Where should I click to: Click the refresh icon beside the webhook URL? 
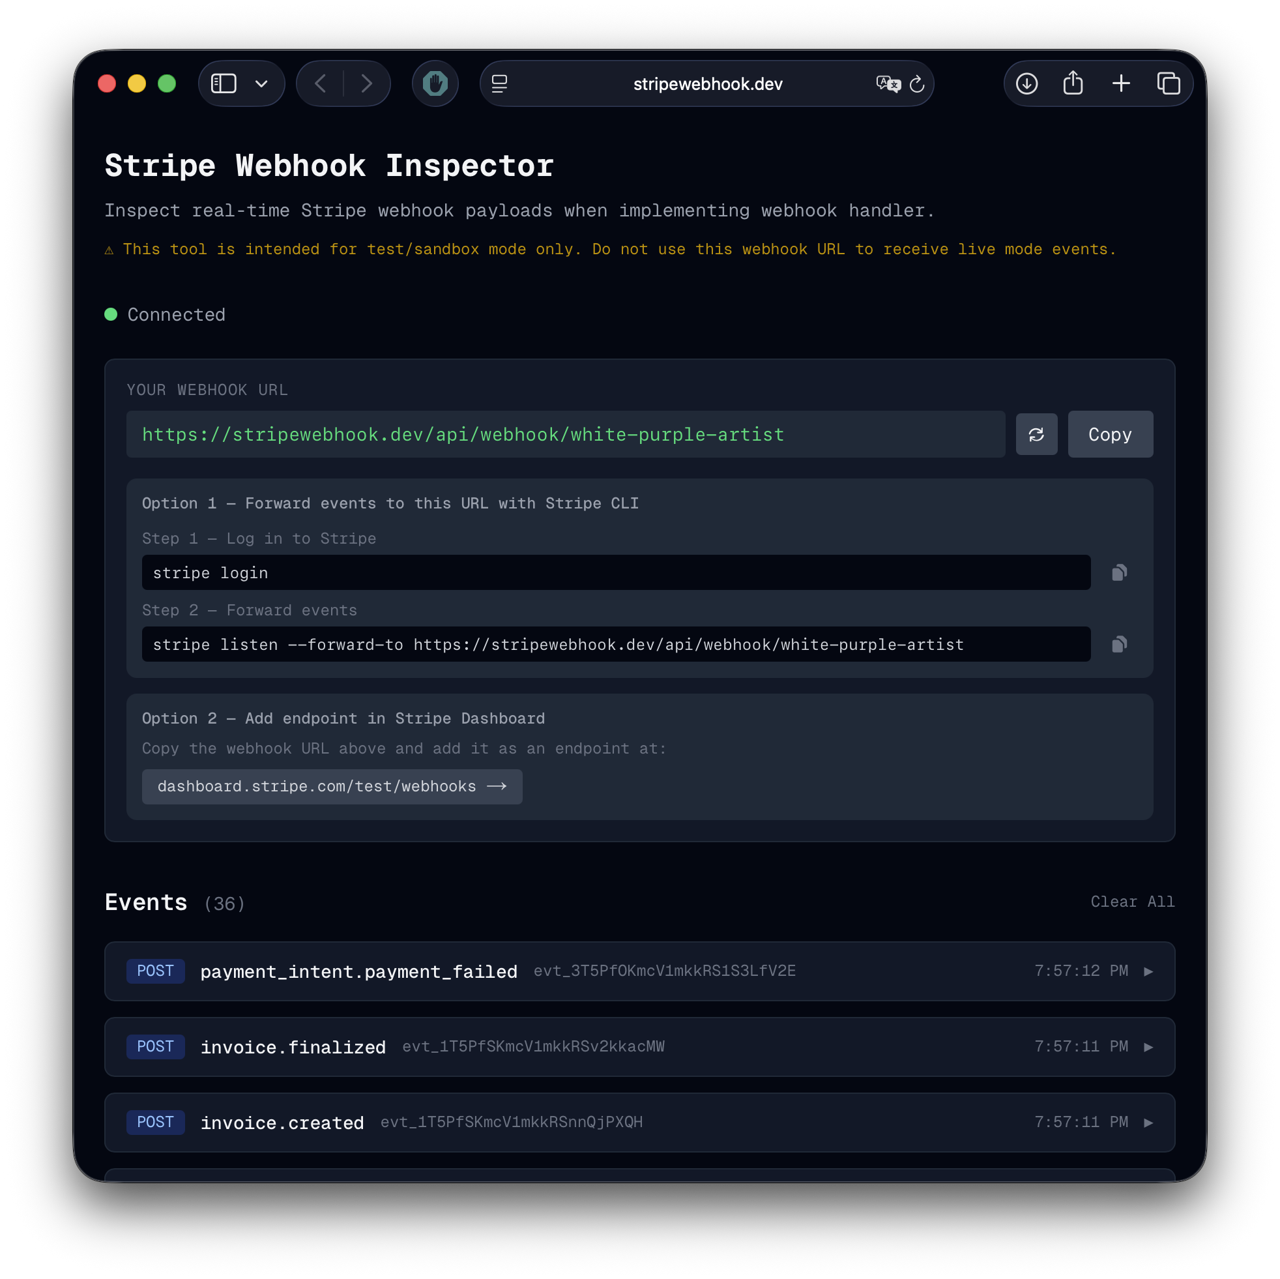tap(1036, 434)
